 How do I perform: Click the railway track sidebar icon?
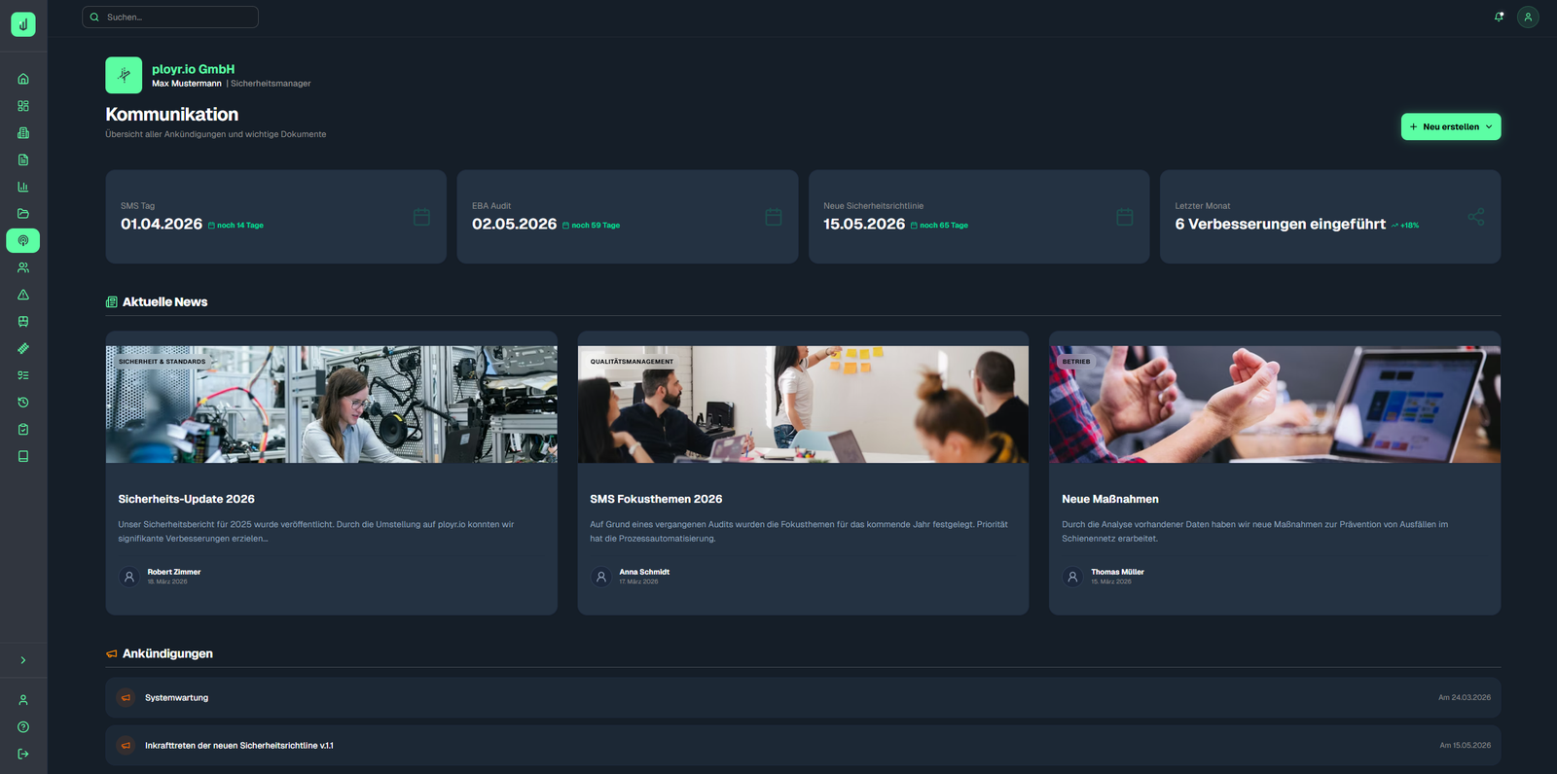(x=23, y=348)
